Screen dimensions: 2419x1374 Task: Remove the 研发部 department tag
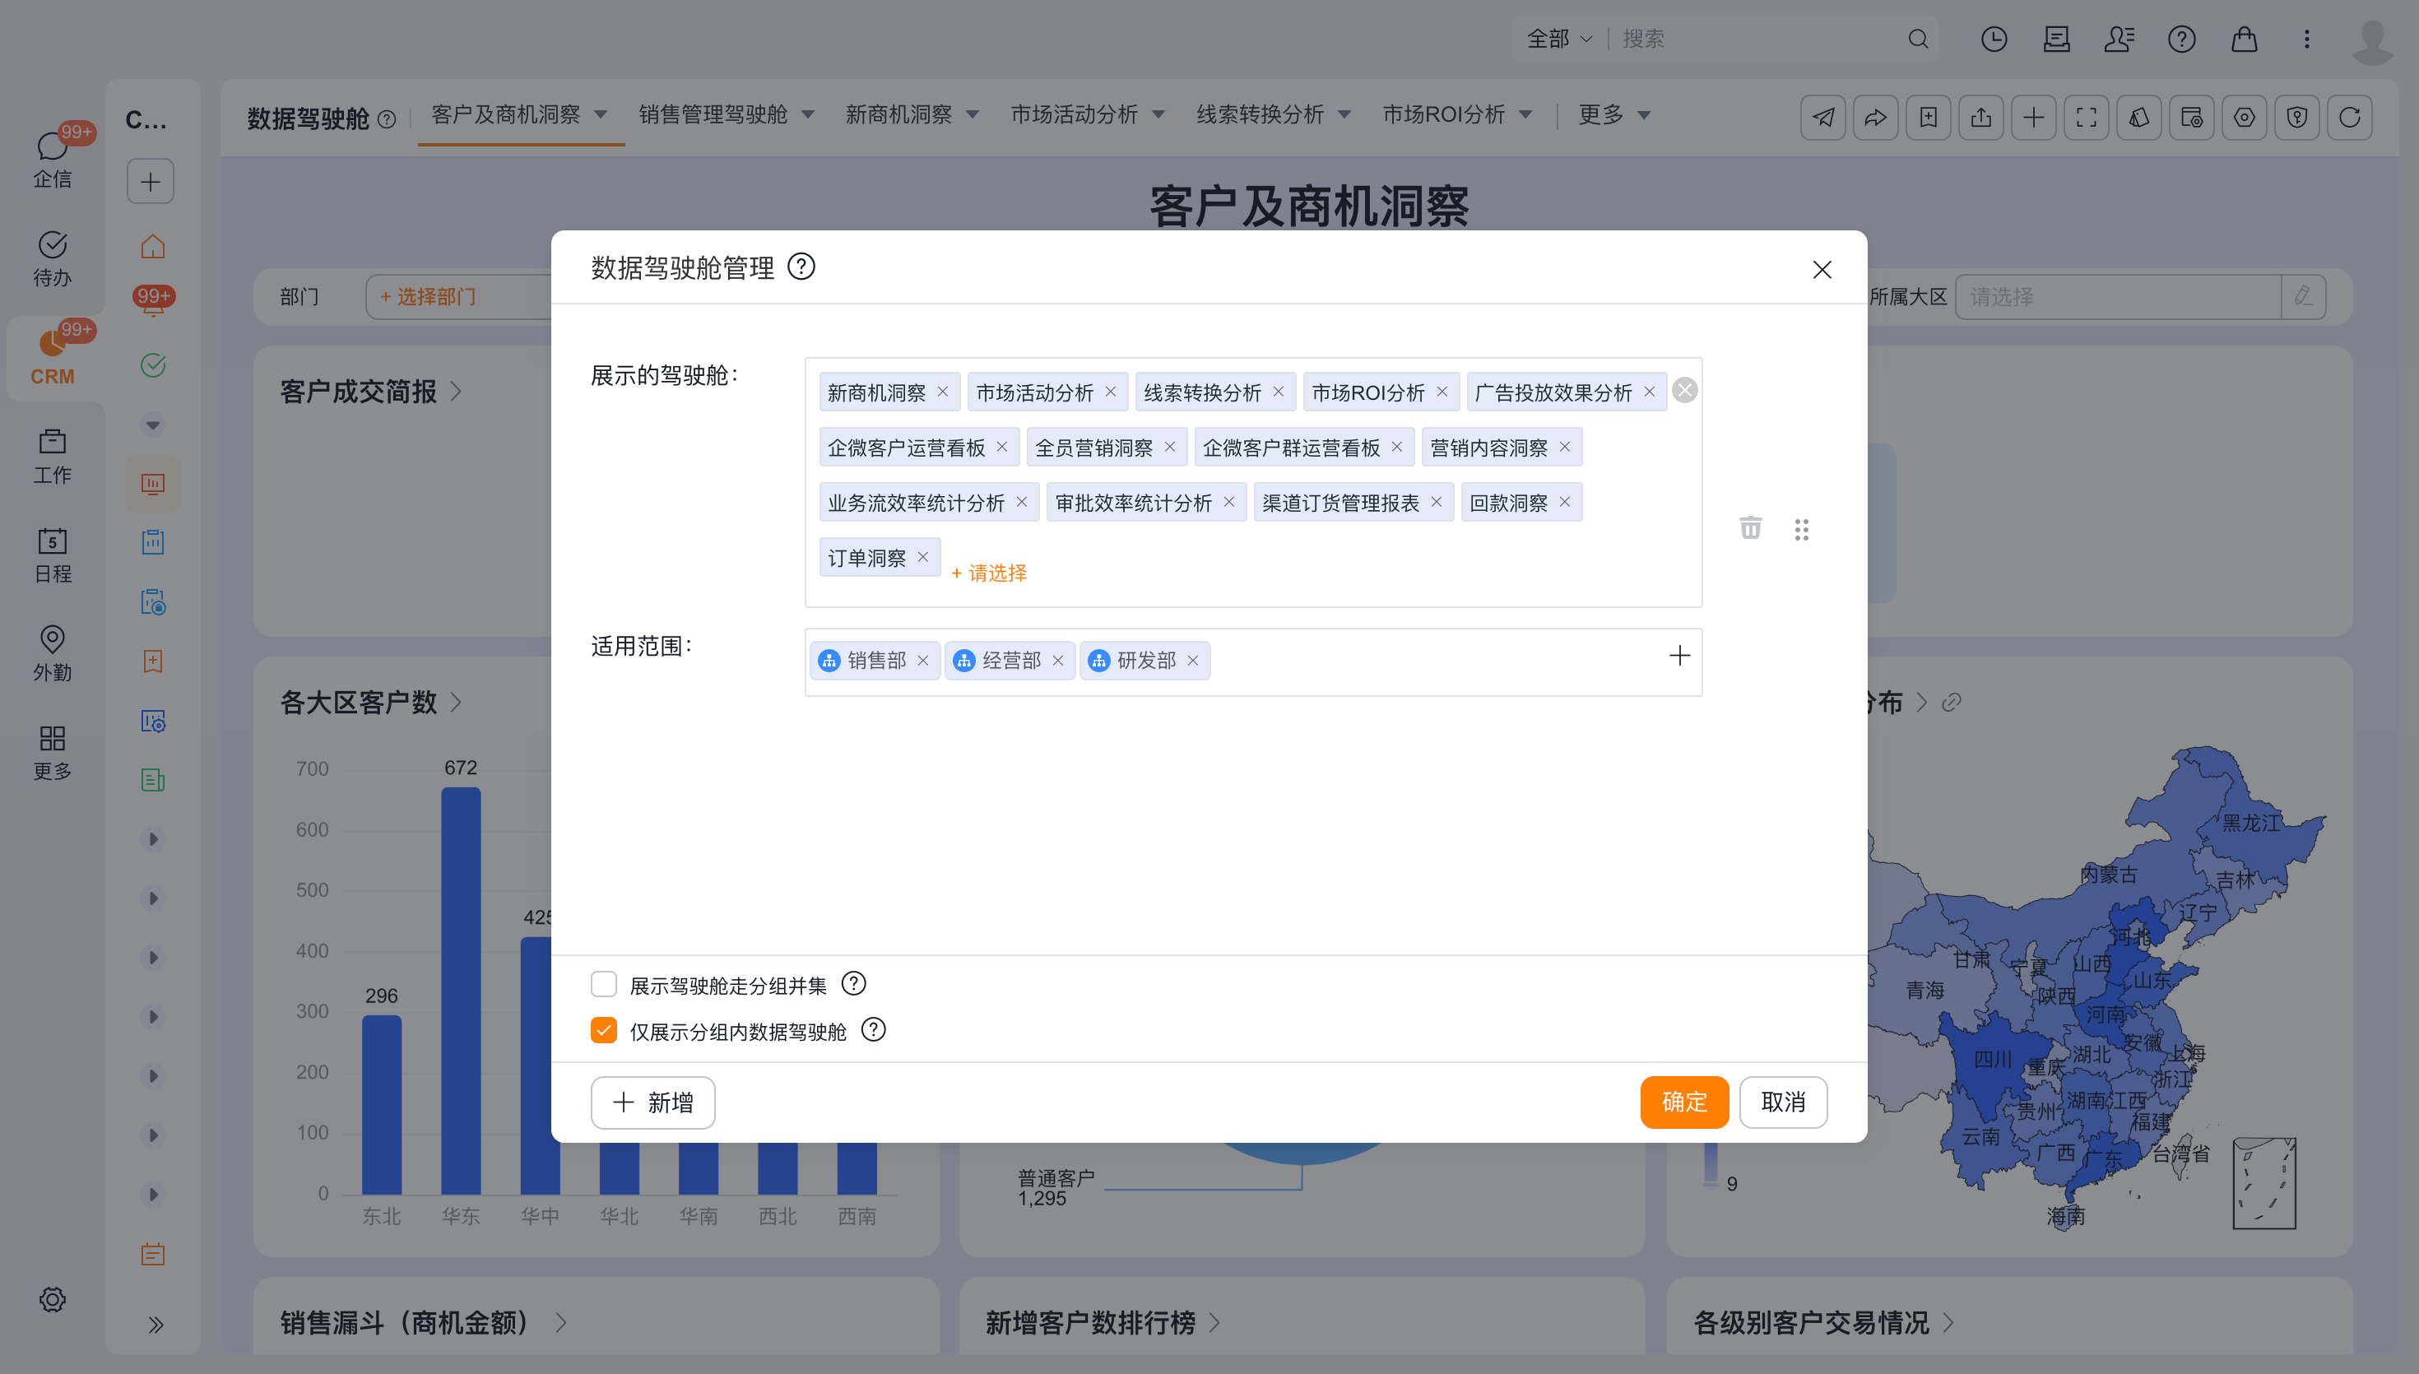point(1192,661)
